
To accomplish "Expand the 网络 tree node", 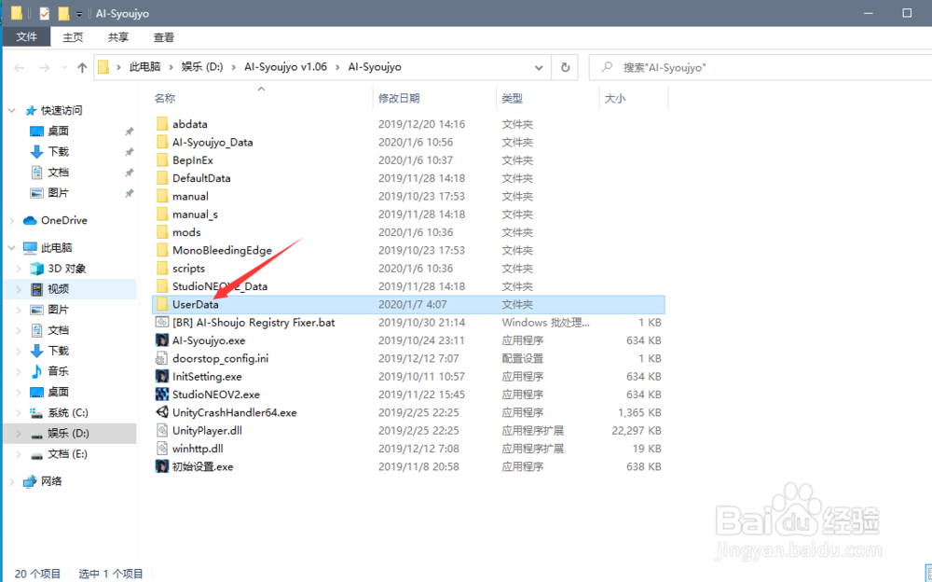I will point(12,481).
